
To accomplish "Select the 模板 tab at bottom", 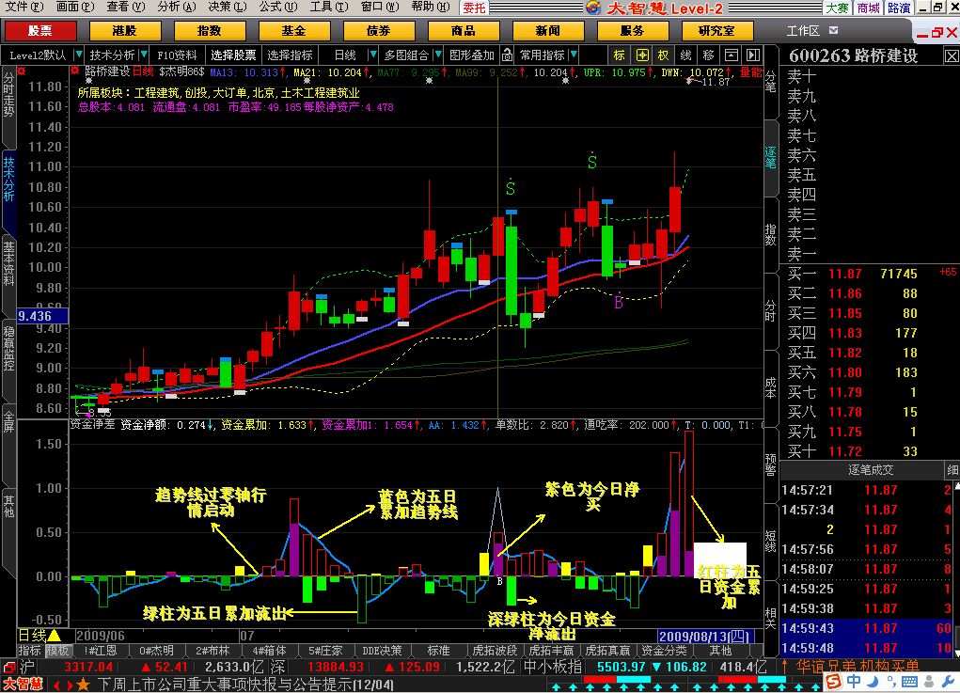I will (x=57, y=650).
